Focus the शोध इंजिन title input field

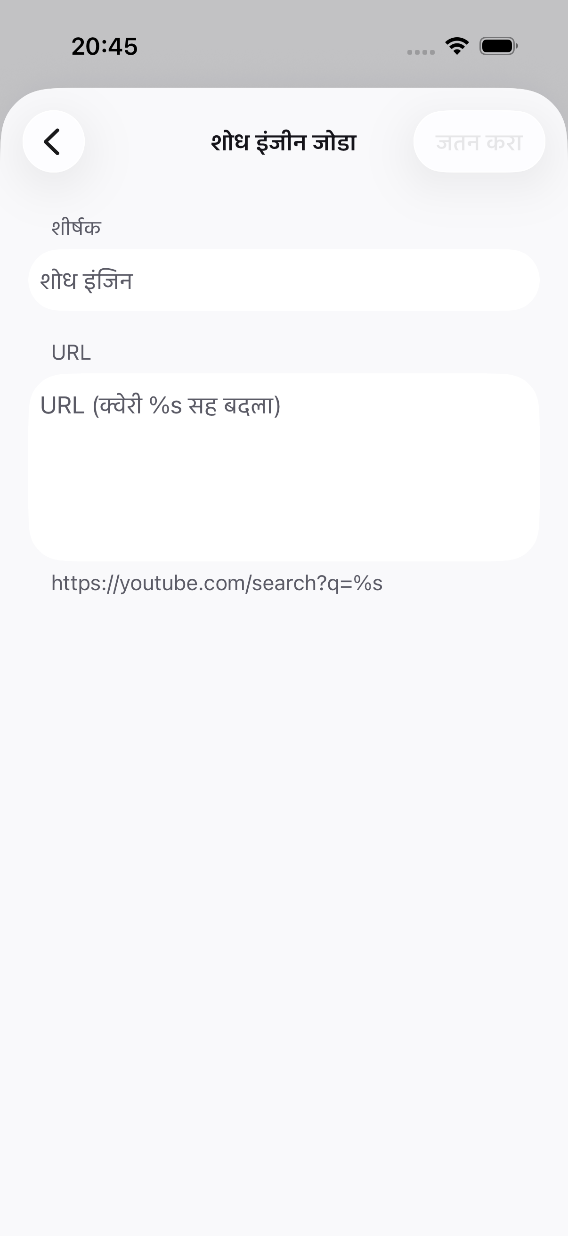point(284,280)
